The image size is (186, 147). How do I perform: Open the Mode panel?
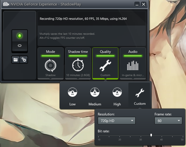click(50, 63)
